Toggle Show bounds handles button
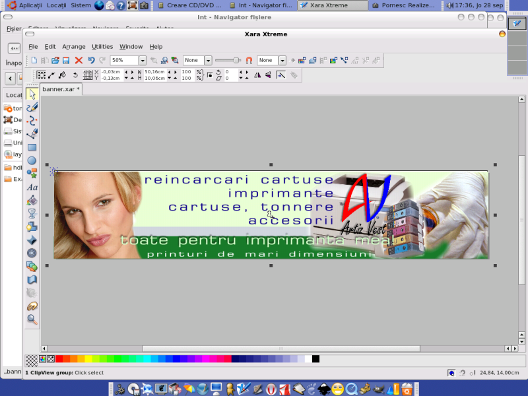This screenshot has width=528, height=396. (41, 75)
